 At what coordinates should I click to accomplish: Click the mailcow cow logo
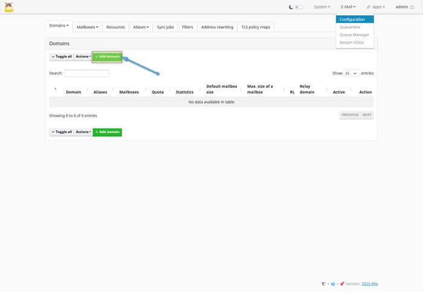[9, 7]
